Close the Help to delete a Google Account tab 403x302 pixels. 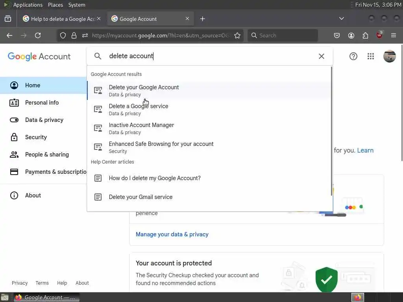[x=99, y=18]
